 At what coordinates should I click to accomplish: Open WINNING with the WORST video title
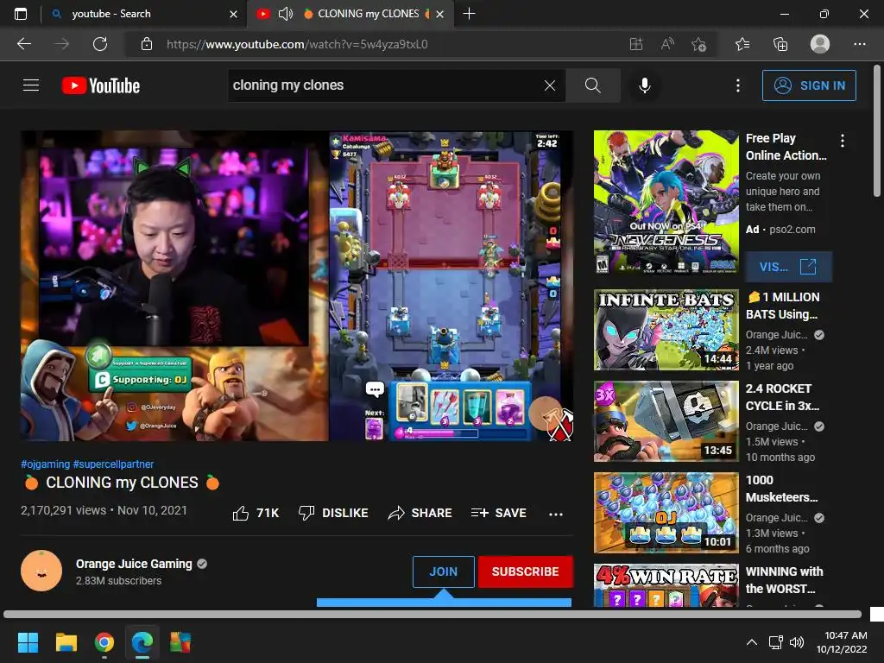point(784,579)
